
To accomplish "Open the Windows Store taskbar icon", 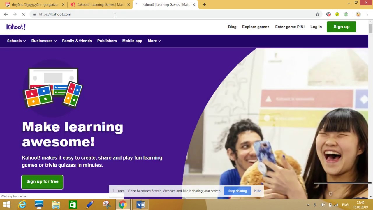I will [73, 205].
